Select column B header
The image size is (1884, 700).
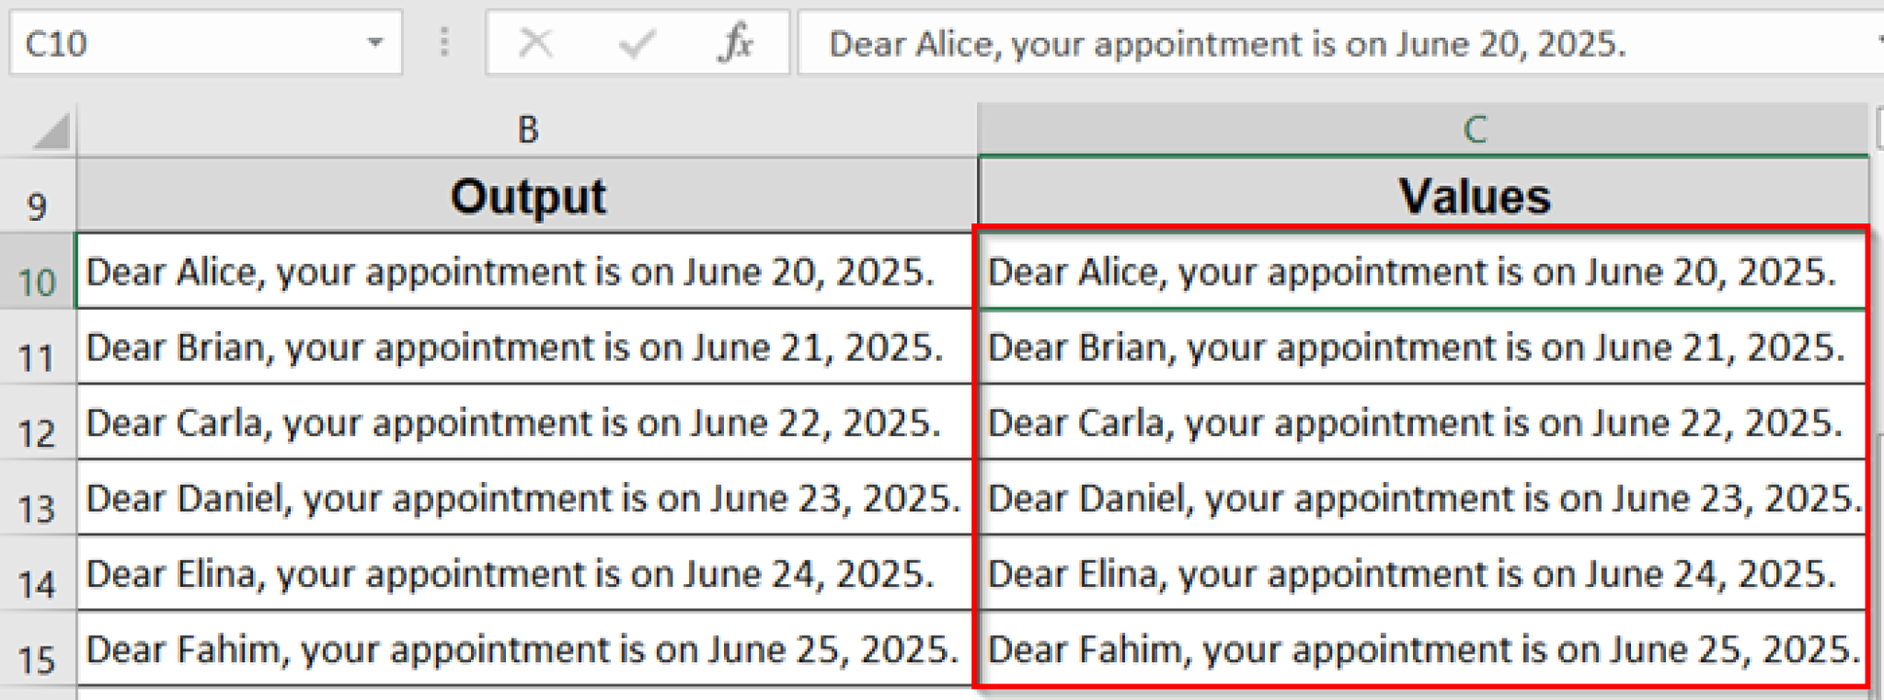pyautogui.click(x=527, y=130)
